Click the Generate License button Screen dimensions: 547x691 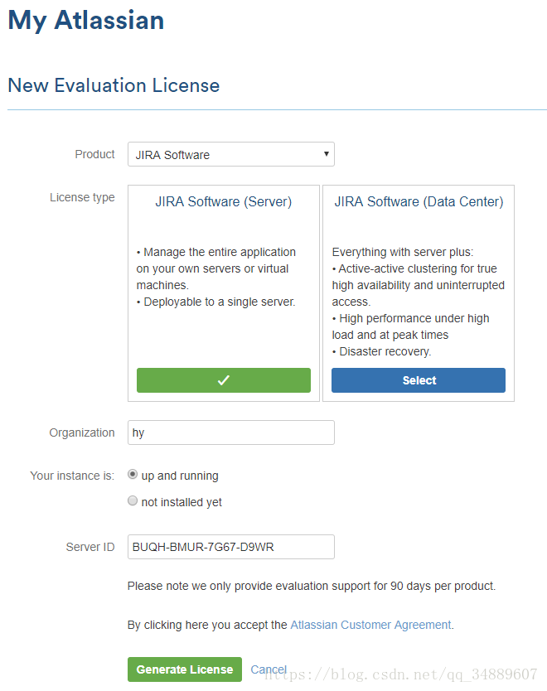[x=185, y=669]
